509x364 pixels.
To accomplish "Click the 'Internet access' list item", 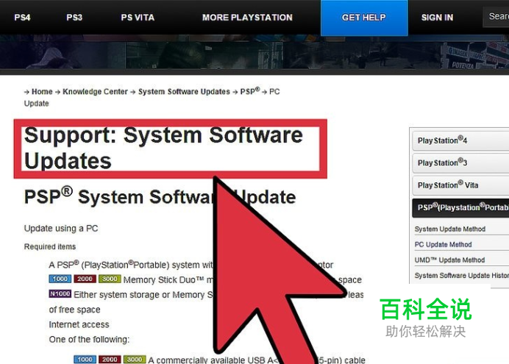I will (79, 325).
